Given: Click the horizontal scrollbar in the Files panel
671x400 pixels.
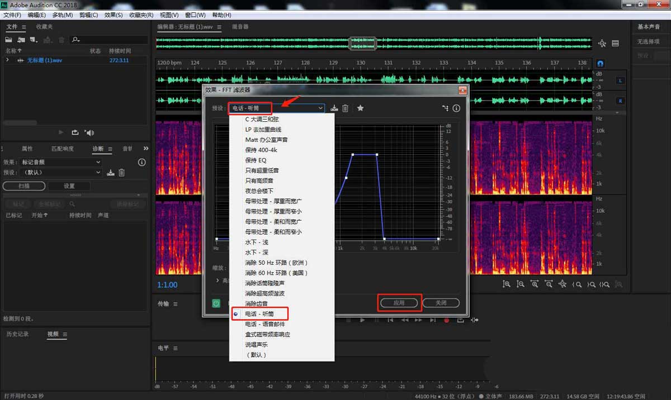Looking at the screenshot, I should tap(20, 122).
